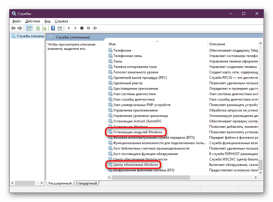Screen dimensions: 273x202
Task: Click the Services gear icon in title bar
Action: click(14, 13)
